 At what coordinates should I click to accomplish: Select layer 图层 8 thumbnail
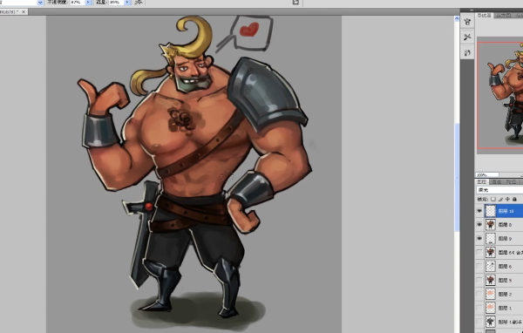(x=490, y=225)
